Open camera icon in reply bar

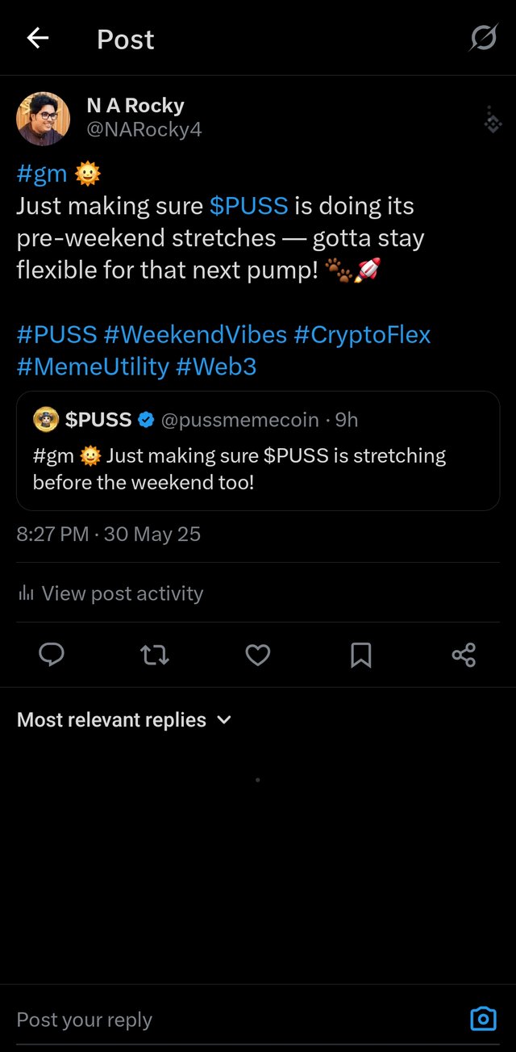483,1019
